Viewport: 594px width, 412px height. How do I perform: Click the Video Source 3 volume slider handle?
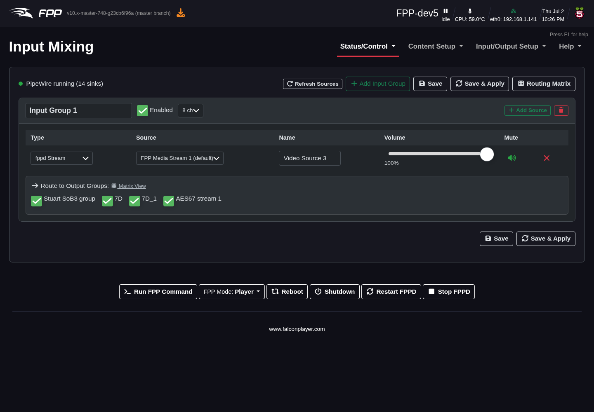point(487,154)
